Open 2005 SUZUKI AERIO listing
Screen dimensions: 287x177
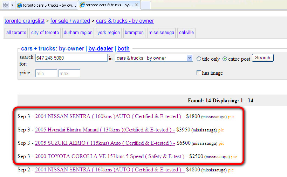tap(105, 143)
